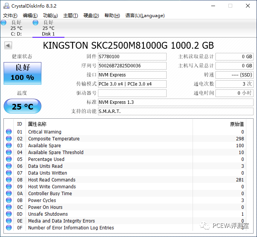Click the host writes total field

[235, 66]
